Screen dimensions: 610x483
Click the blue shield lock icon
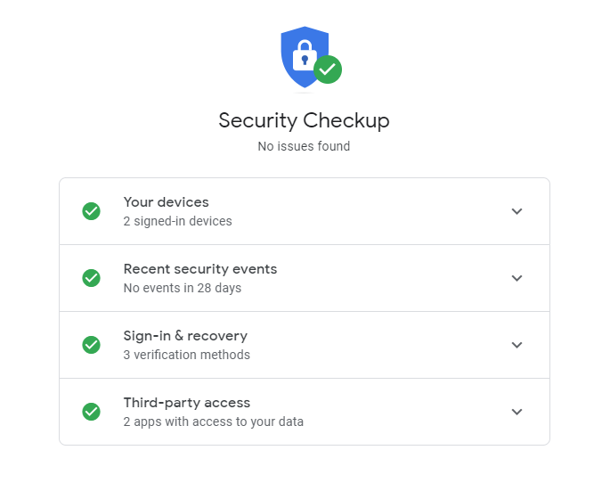tap(301, 55)
